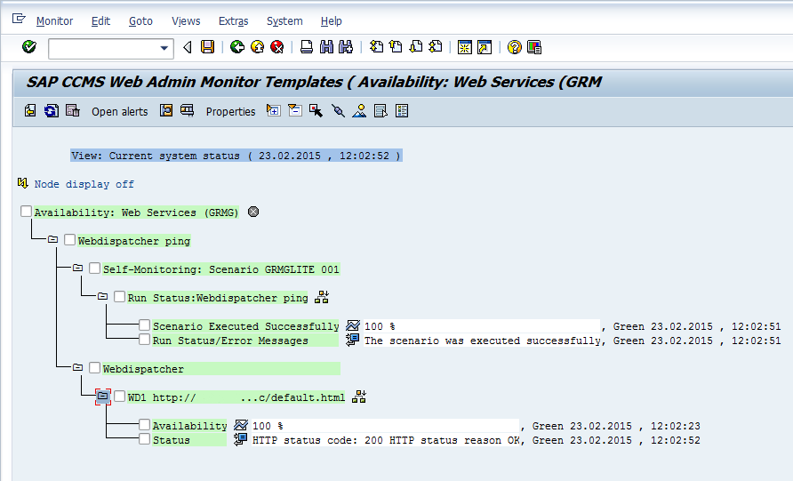The height and width of the screenshot is (481, 793).
Task: Expand subtree toolbar icon
Action: pyautogui.click(x=273, y=111)
